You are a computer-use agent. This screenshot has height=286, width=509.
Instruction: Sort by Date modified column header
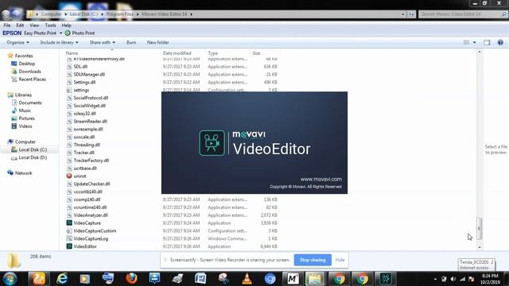[177, 53]
